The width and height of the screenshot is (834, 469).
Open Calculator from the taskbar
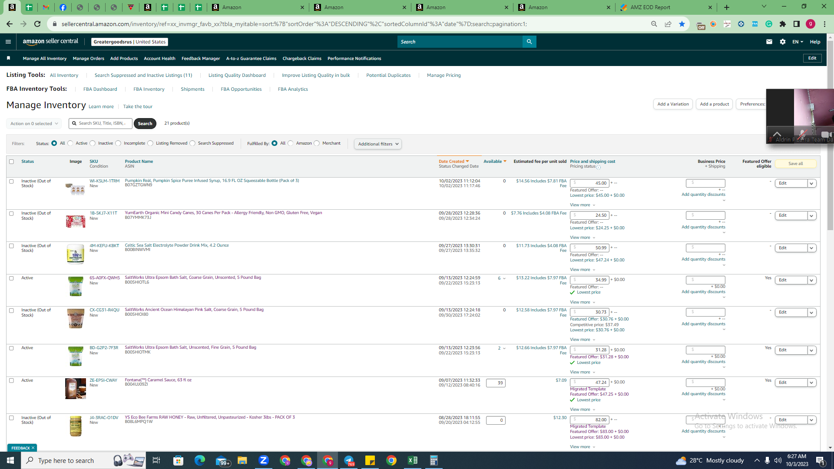click(x=434, y=460)
